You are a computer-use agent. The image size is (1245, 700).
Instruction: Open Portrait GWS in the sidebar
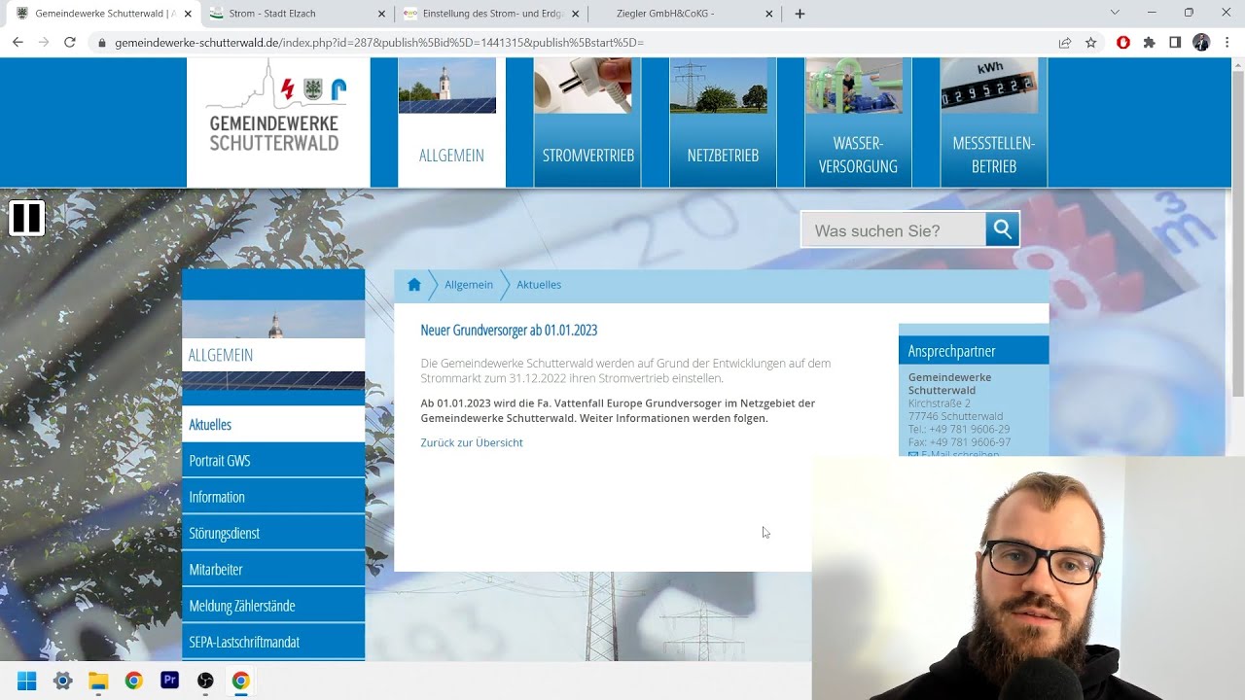point(273,461)
